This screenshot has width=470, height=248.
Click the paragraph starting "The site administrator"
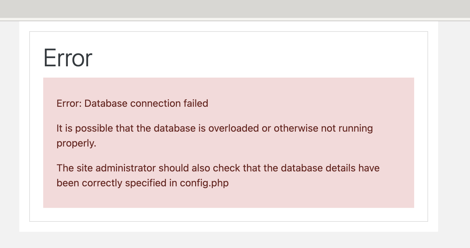click(218, 175)
